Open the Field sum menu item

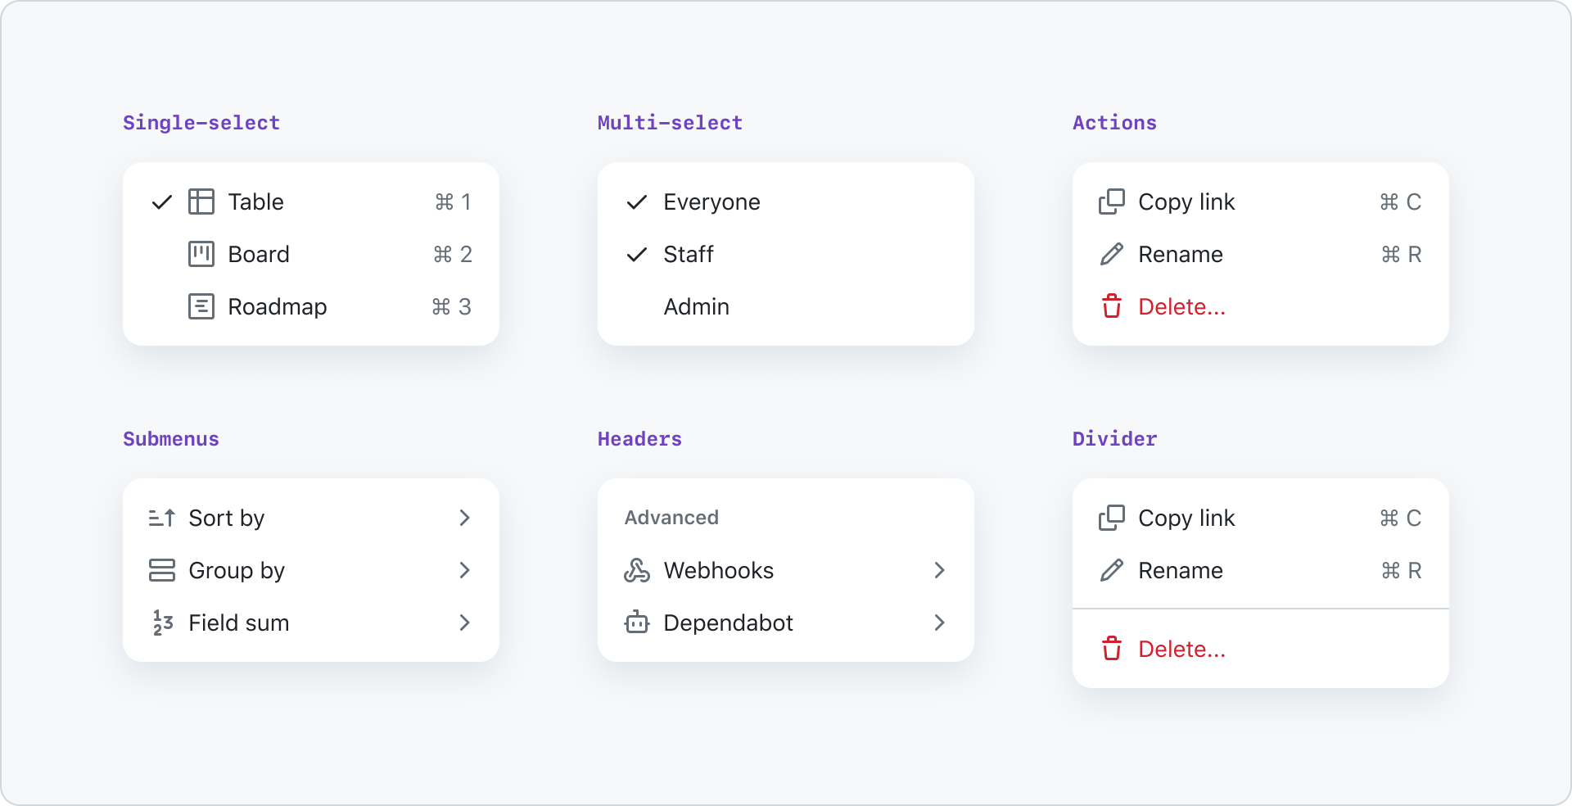point(311,623)
